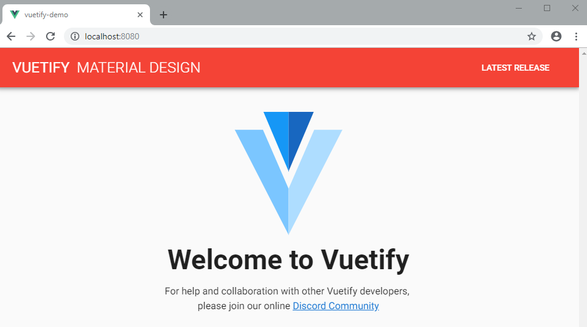Click the scrollbar up arrow
Screen dimensions: 587x327
(x=584, y=53)
